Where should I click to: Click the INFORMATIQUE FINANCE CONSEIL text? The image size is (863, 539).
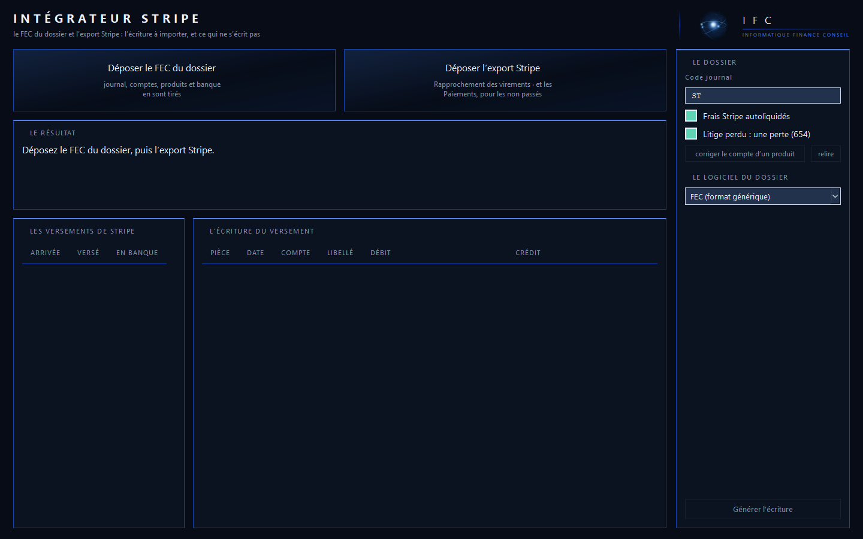(x=795, y=35)
